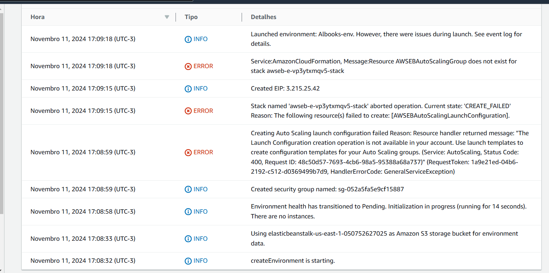Click the ERROR icon for AWSEBAutoScalingGroup does not exist
This screenshot has width=549, height=273.
pos(188,66)
